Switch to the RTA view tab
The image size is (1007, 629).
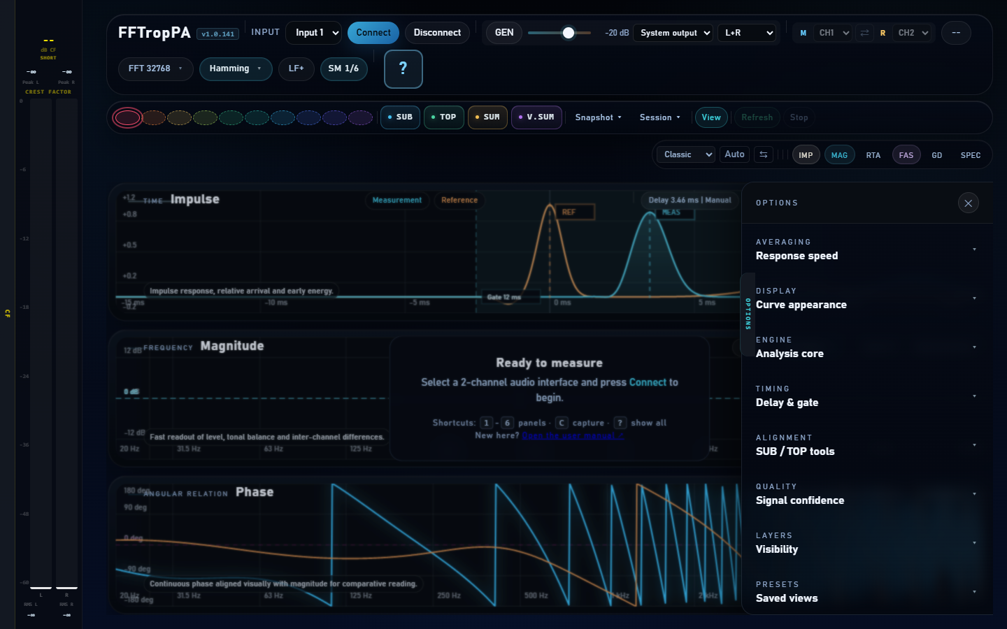pyautogui.click(x=873, y=155)
